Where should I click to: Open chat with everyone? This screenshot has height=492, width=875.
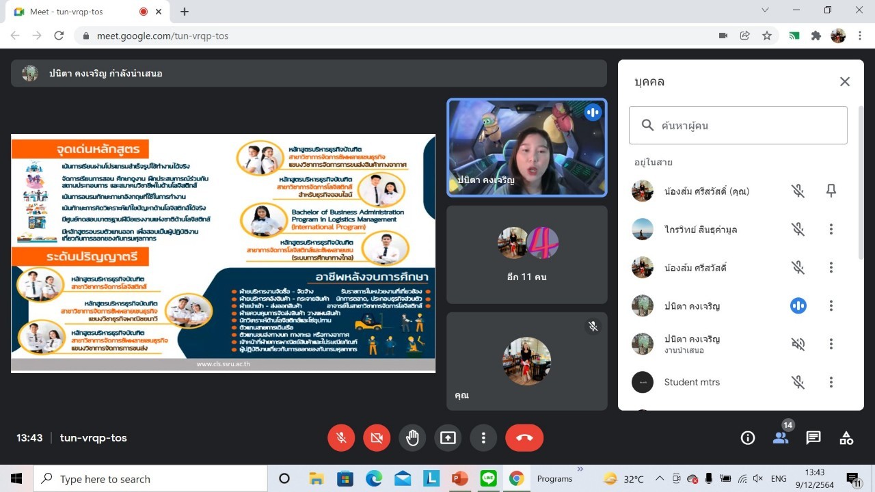click(813, 438)
